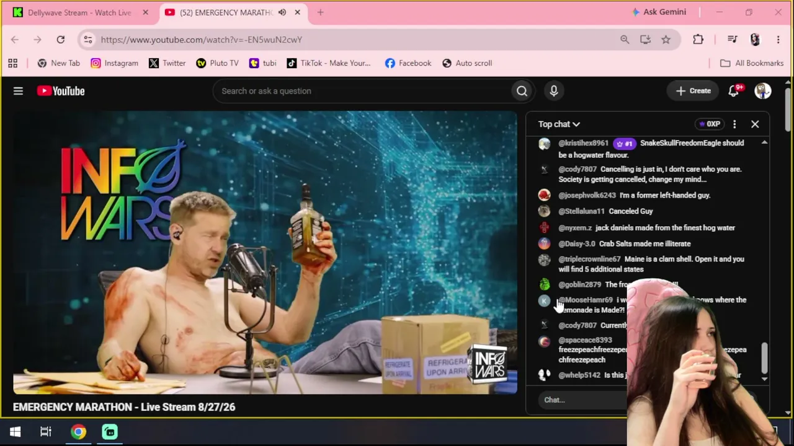
Task: Open the apps grid in bookmarks bar
Action: [x=12, y=63]
